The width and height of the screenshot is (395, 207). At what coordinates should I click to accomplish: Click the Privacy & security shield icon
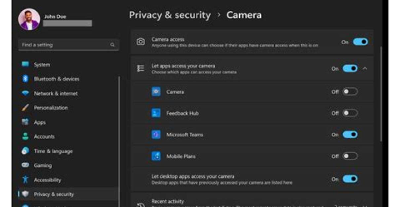pyautogui.click(x=25, y=194)
